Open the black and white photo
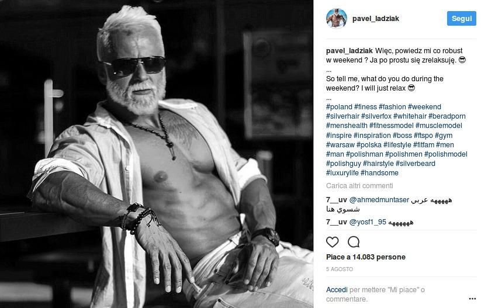The width and height of the screenshot is (481, 308). tap(157, 154)
